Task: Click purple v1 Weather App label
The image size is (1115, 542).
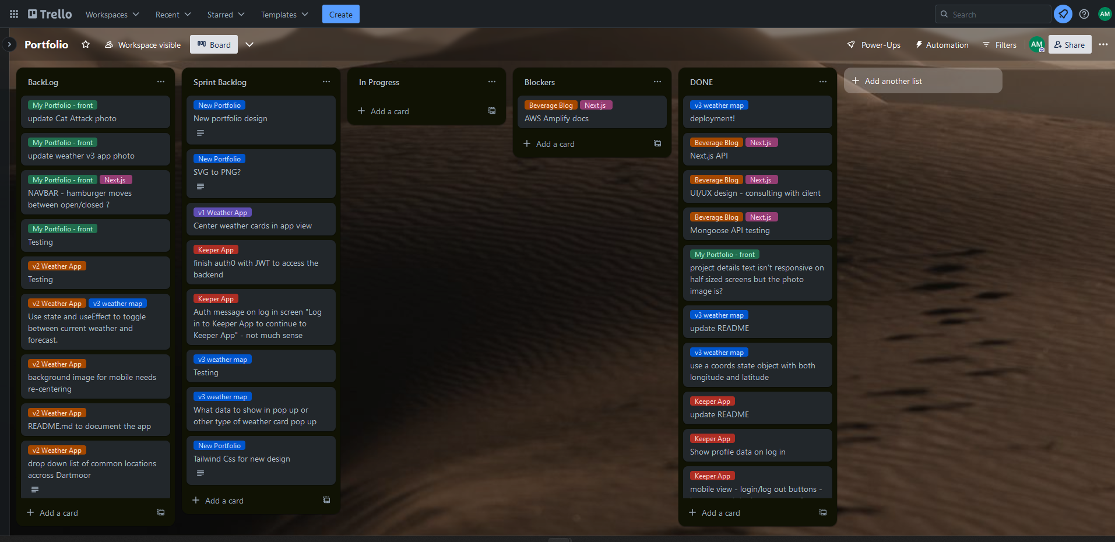Action: (x=223, y=212)
